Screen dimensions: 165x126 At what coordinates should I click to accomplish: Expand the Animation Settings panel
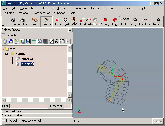tap(37, 115)
